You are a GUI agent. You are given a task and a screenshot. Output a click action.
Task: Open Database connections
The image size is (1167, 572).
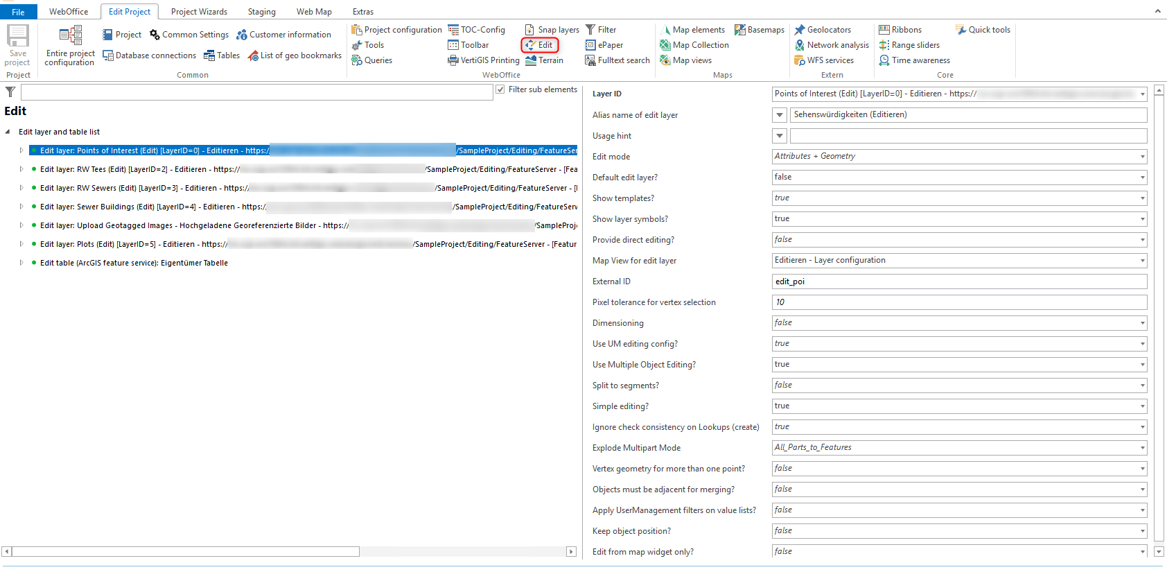point(149,55)
